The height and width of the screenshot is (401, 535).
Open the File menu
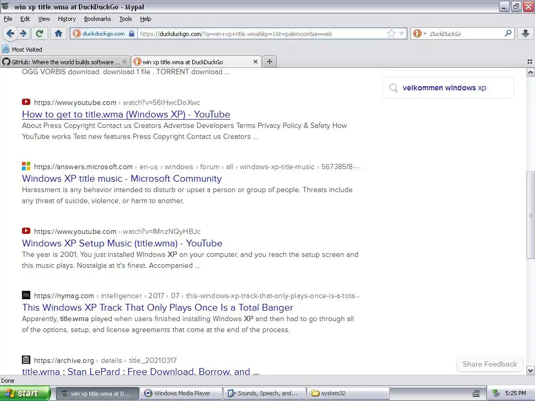(8, 19)
